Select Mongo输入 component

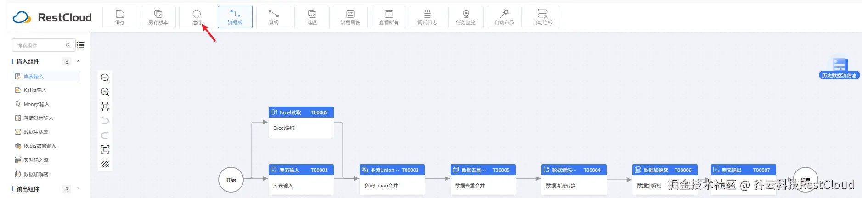click(x=46, y=104)
